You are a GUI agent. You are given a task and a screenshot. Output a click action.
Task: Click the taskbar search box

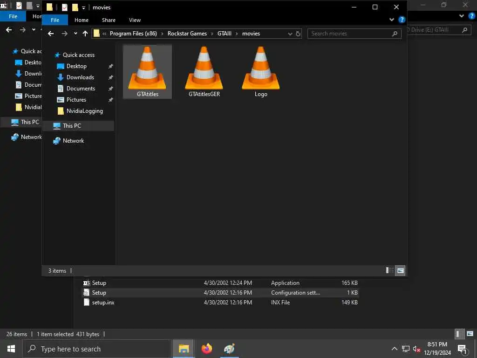(x=97, y=349)
